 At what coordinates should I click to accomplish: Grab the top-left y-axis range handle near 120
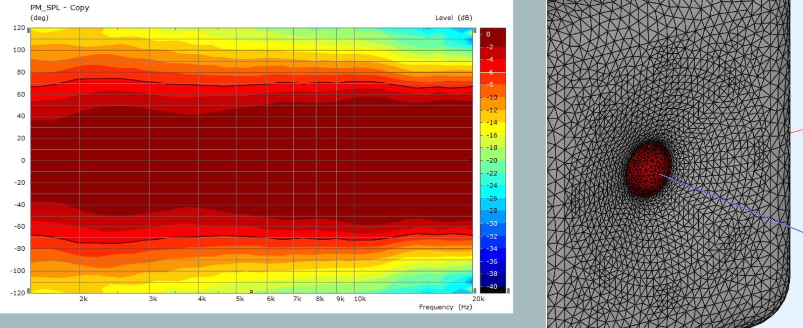28,30
